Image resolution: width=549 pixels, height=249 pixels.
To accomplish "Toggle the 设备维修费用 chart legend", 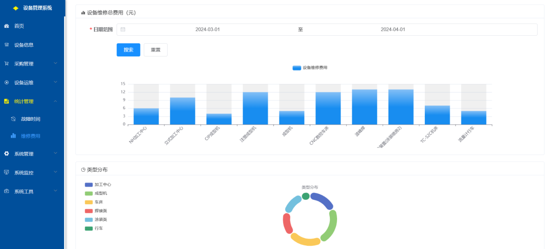I will (x=310, y=67).
